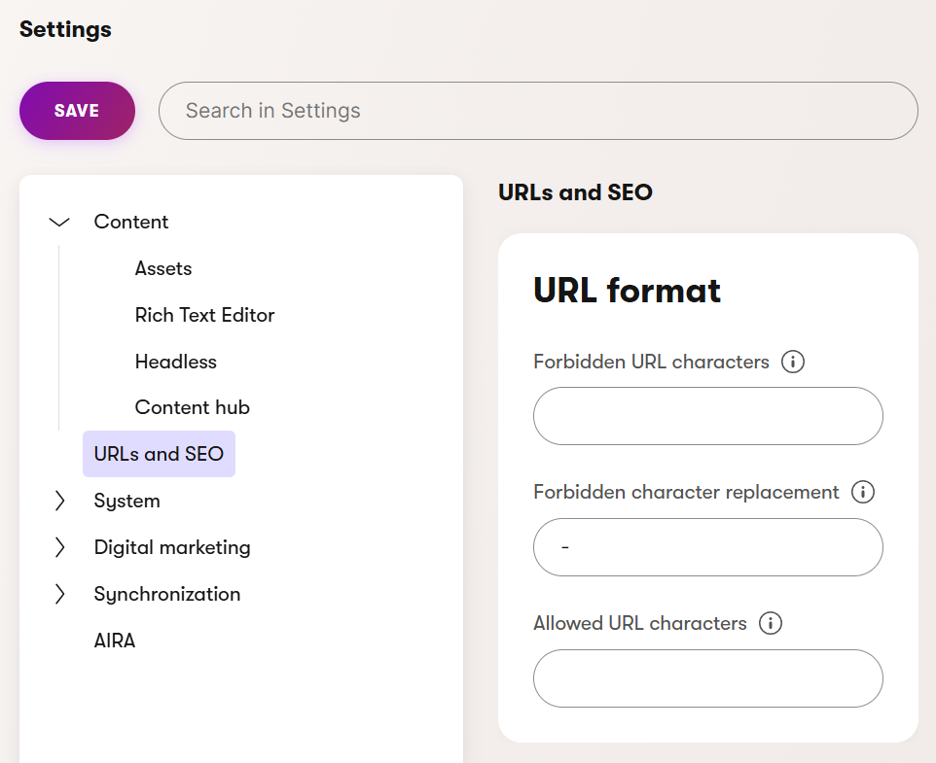Open the Assets settings category
The width and height of the screenshot is (936, 763).
[163, 269]
